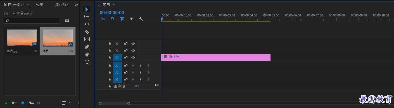
Task: Solo audio track A2
Action: coord(141,72)
